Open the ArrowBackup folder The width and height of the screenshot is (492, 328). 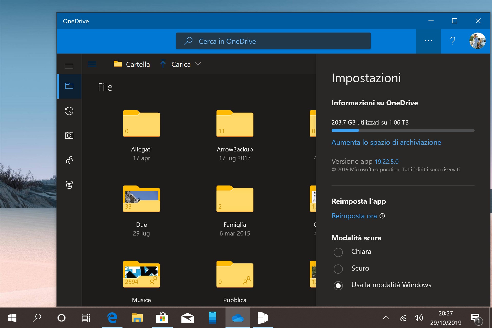(235, 123)
